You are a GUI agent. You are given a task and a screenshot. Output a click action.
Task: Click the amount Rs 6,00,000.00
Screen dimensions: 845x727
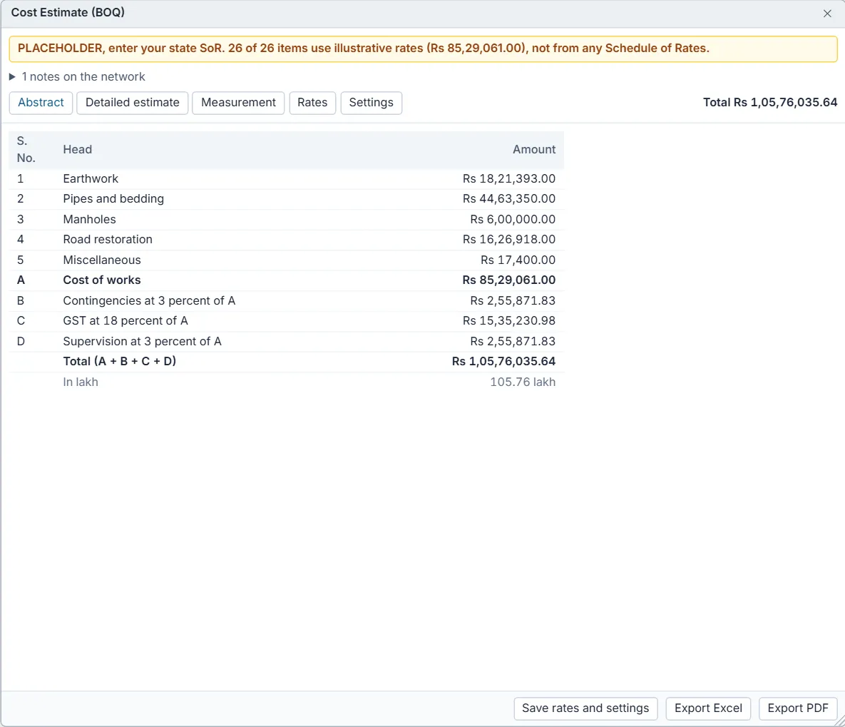point(513,219)
